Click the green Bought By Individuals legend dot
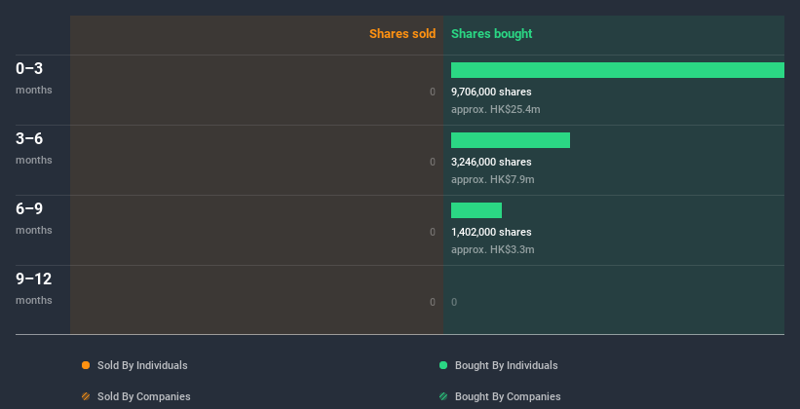The image size is (800, 409). [443, 365]
